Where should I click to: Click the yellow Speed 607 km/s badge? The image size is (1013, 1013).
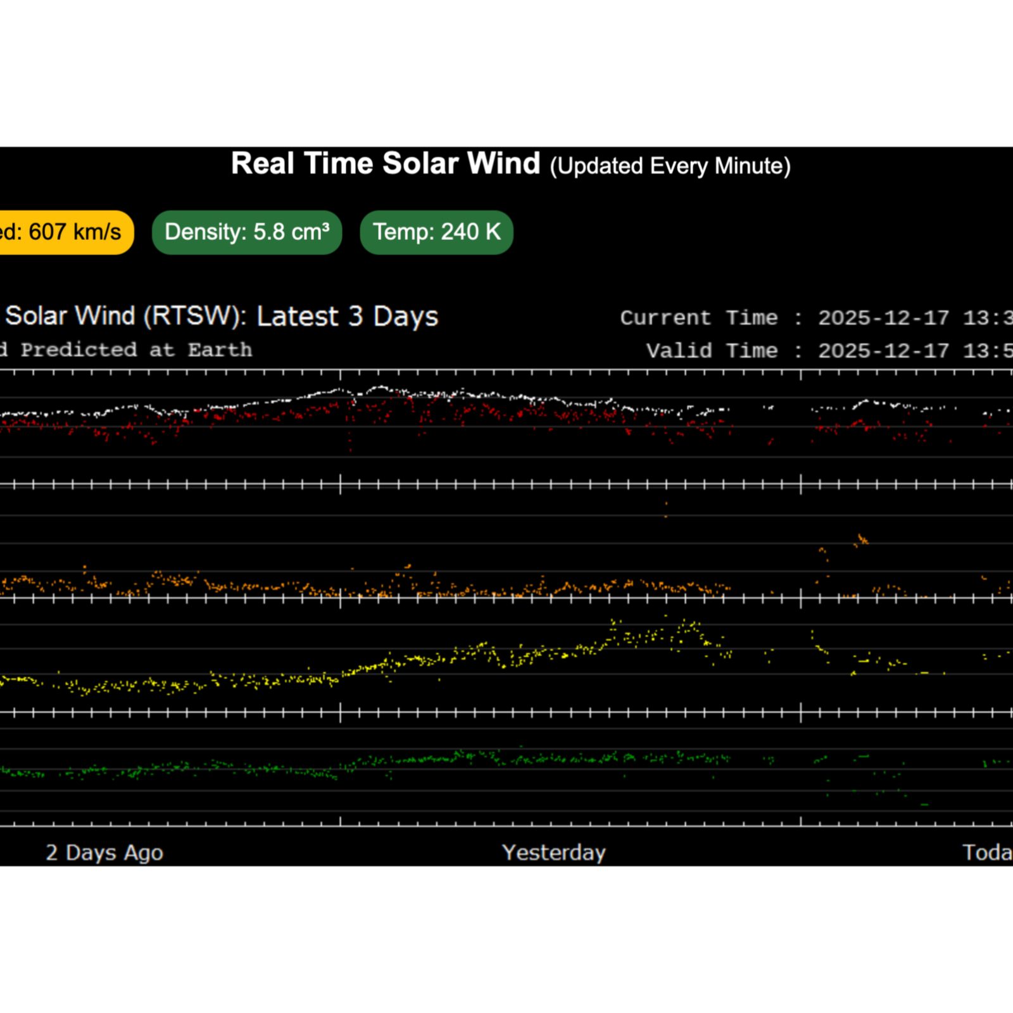pos(63,232)
